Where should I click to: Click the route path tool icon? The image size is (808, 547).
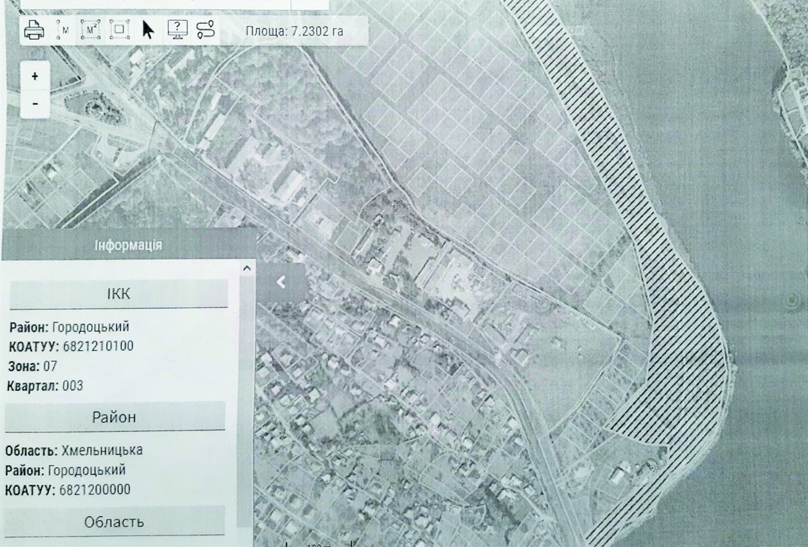point(206,30)
